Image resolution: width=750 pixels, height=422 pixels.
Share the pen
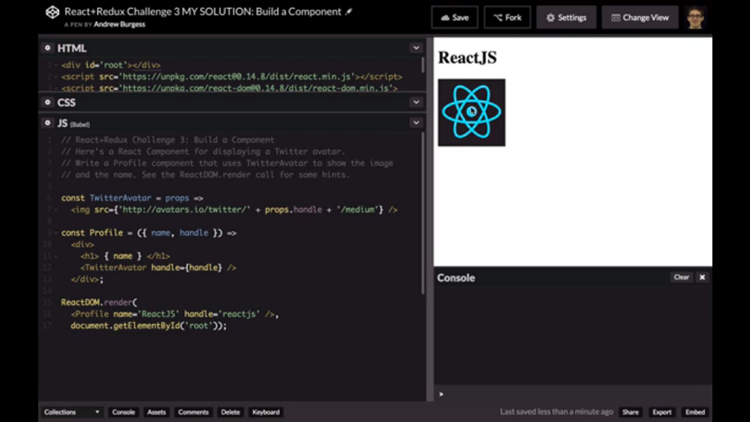tap(630, 412)
